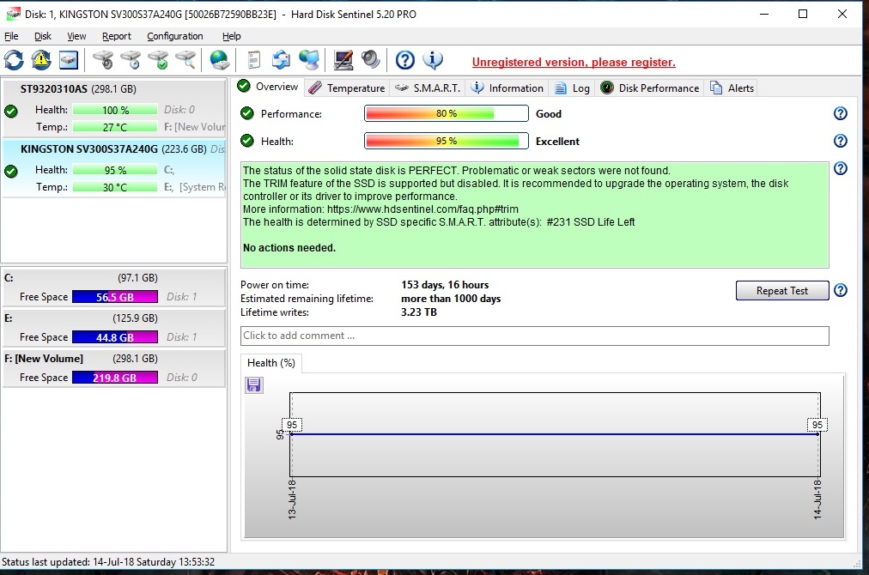Open the Temperature tab
869x575 pixels.
(347, 88)
